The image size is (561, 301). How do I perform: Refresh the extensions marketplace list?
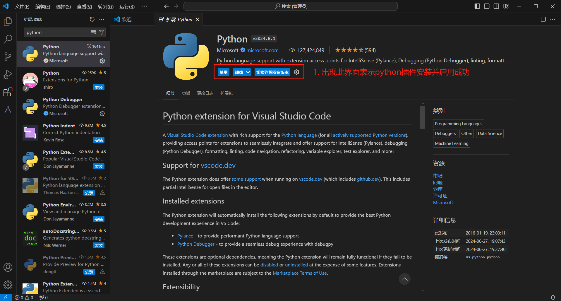(92, 19)
